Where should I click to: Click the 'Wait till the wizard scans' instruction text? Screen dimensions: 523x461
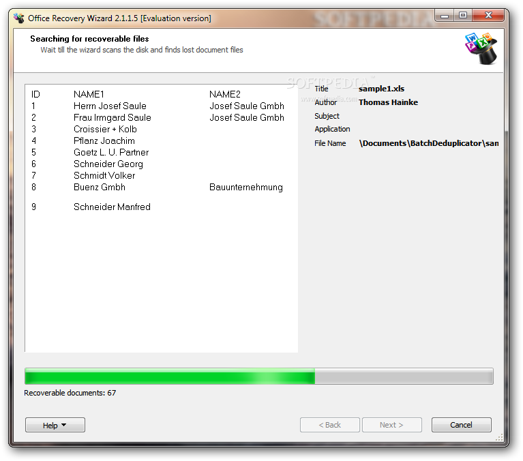(x=142, y=50)
